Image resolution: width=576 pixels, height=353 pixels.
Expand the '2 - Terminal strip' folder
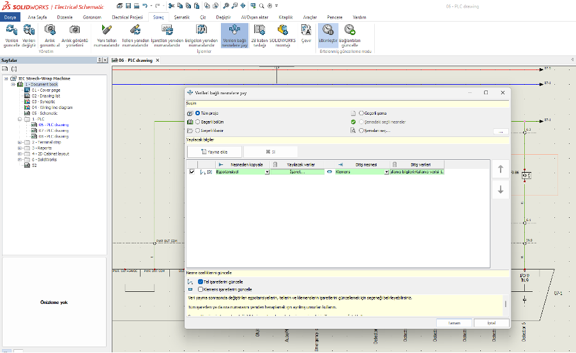point(20,142)
